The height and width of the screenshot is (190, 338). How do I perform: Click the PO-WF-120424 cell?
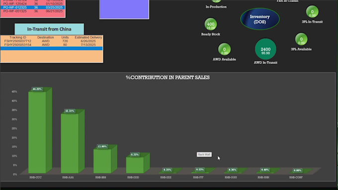15,3
